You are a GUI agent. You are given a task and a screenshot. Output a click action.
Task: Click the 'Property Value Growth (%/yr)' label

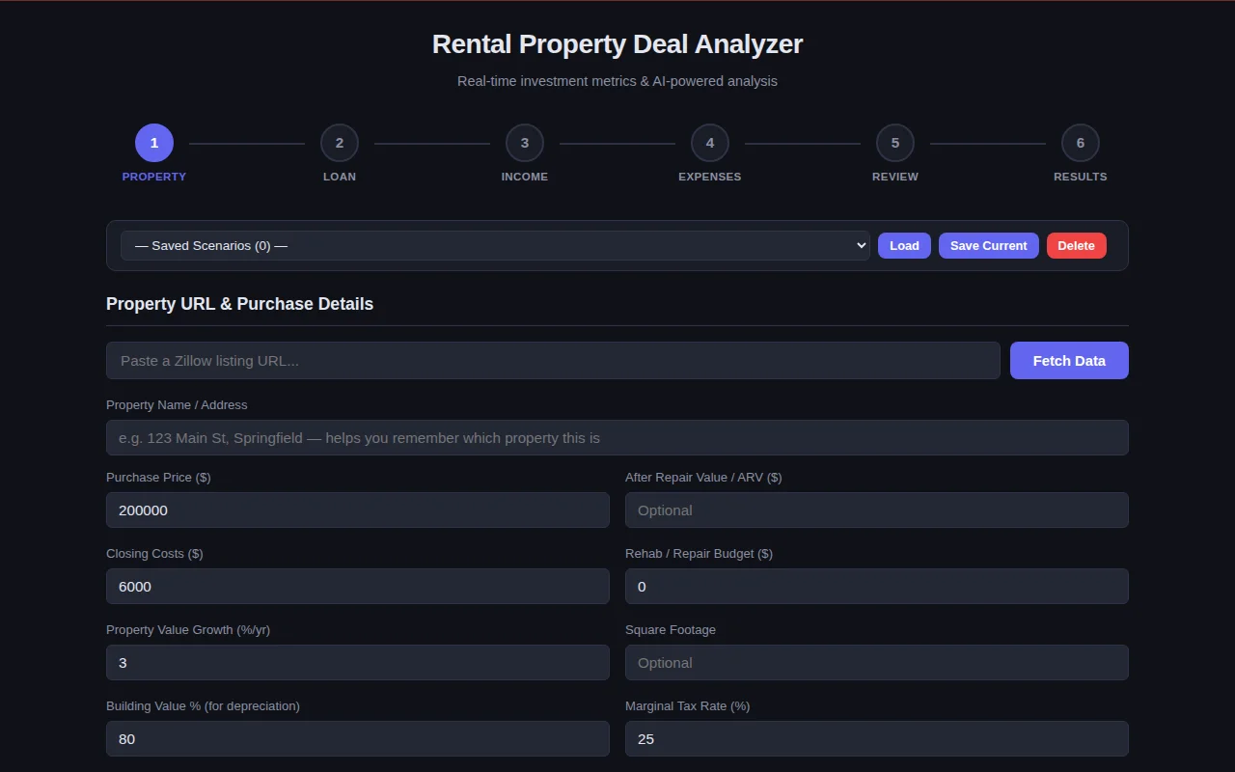(x=188, y=630)
